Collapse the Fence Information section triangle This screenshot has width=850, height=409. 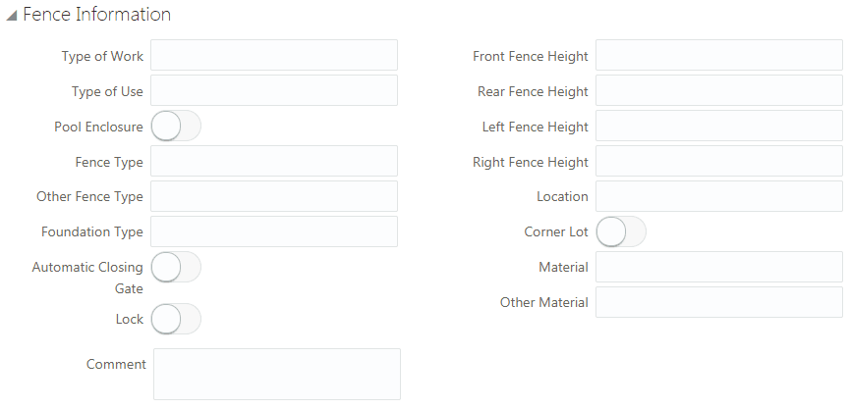pyautogui.click(x=12, y=16)
